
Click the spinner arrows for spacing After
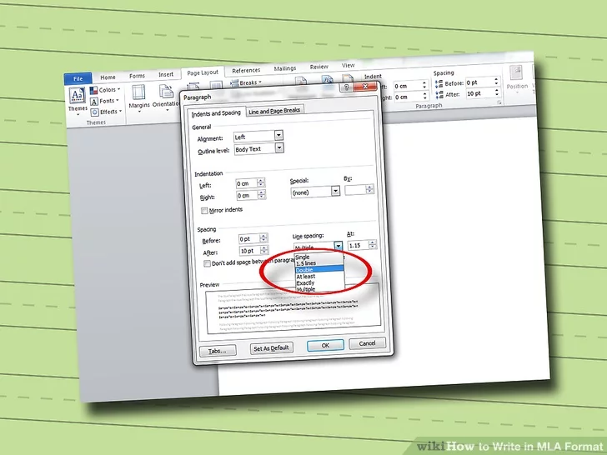[264, 250]
